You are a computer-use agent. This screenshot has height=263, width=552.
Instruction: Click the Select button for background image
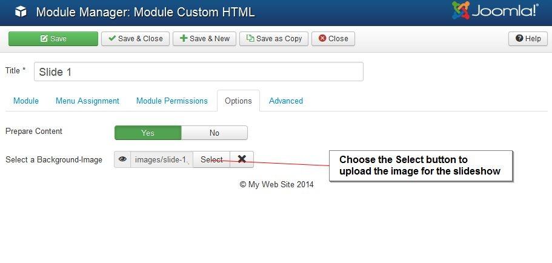point(211,159)
